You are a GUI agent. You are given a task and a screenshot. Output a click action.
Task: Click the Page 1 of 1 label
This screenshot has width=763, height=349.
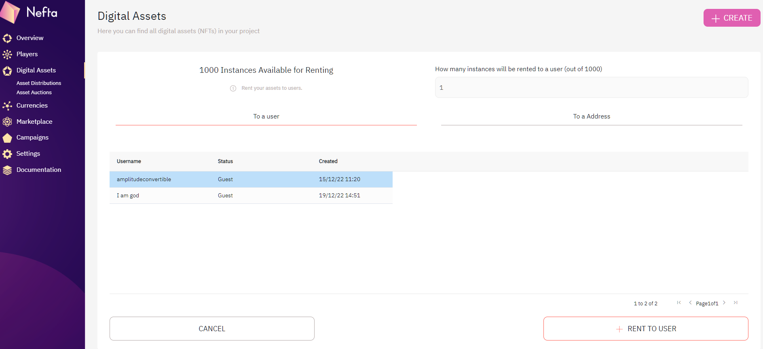[707, 303]
